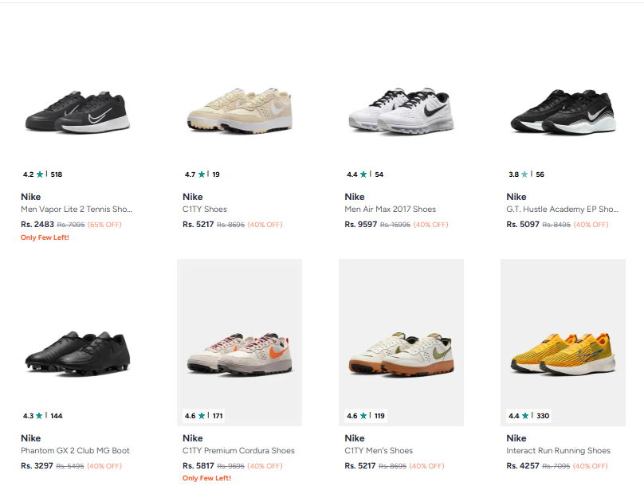Click the 4.2 star rating with 518 reviews

[42, 174]
